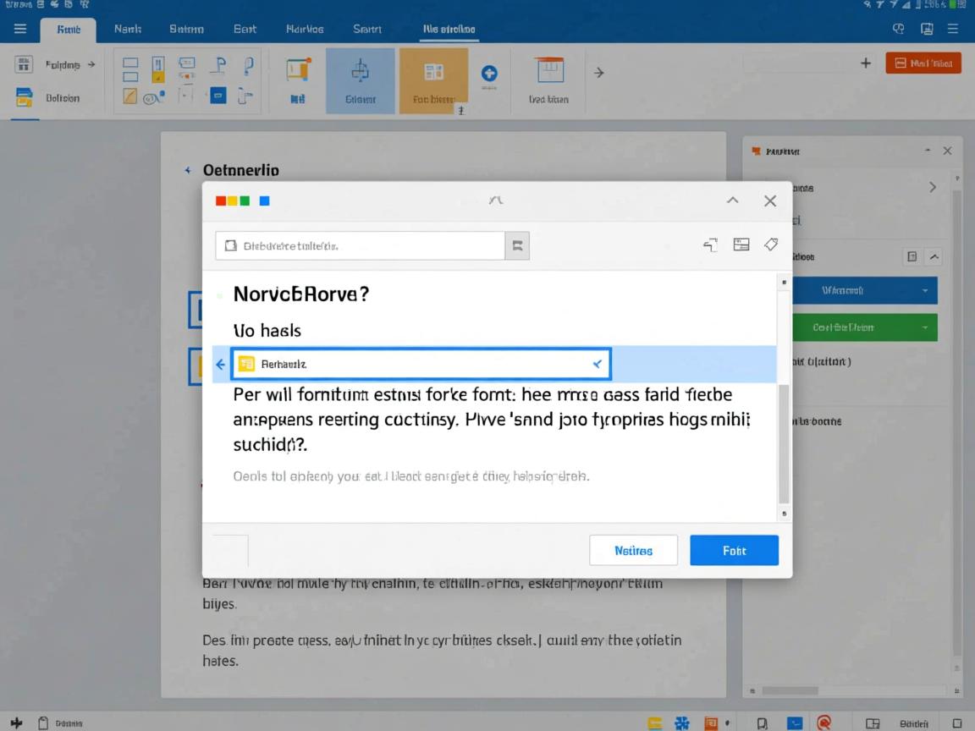Click the button at the end of dialog search field
The width and height of the screenshot is (975, 731).
pos(517,245)
